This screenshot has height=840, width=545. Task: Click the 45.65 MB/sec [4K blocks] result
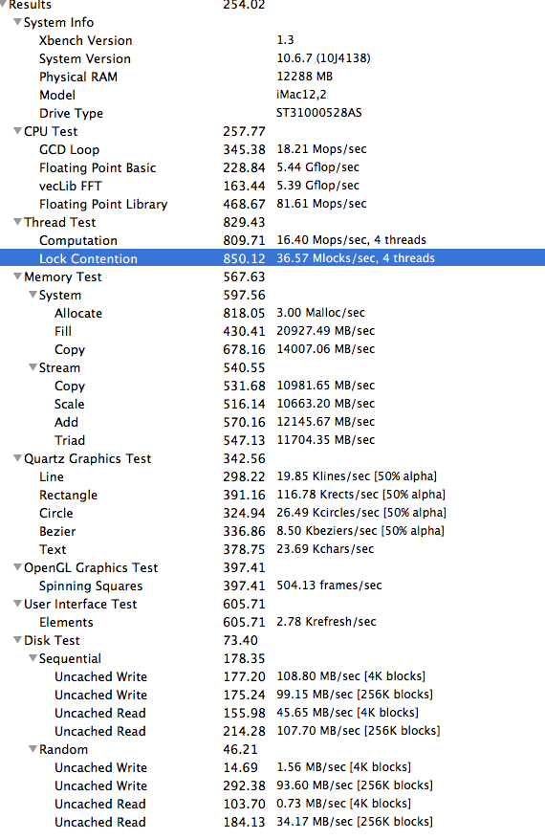tap(347, 713)
